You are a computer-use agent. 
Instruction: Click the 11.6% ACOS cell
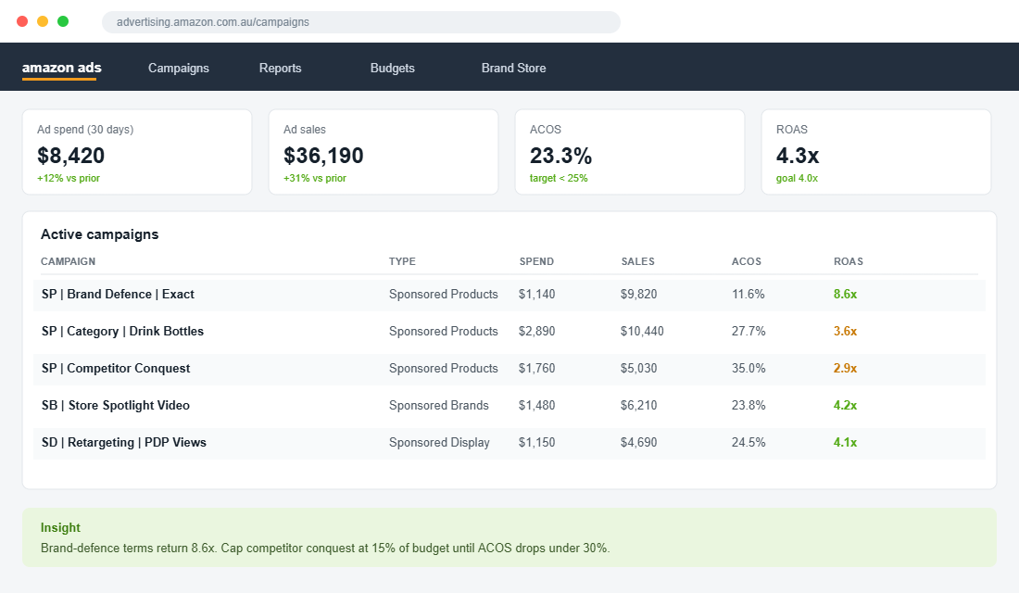(x=748, y=294)
